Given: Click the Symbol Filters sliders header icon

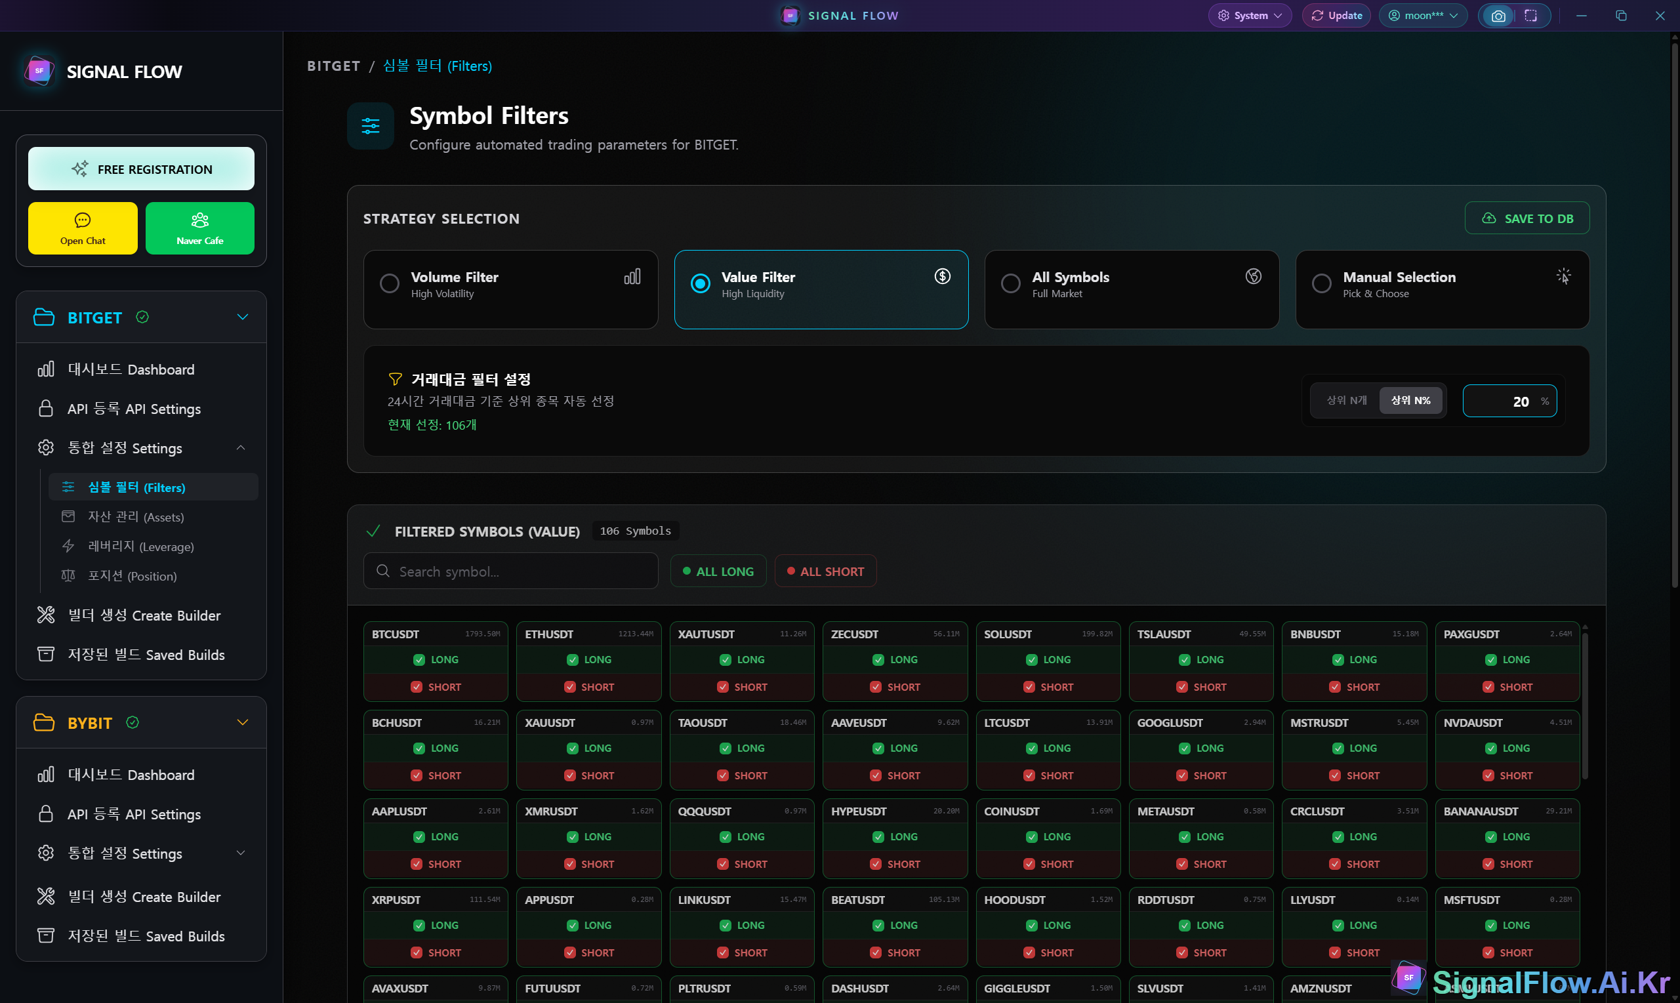Looking at the screenshot, I should click(371, 126).
